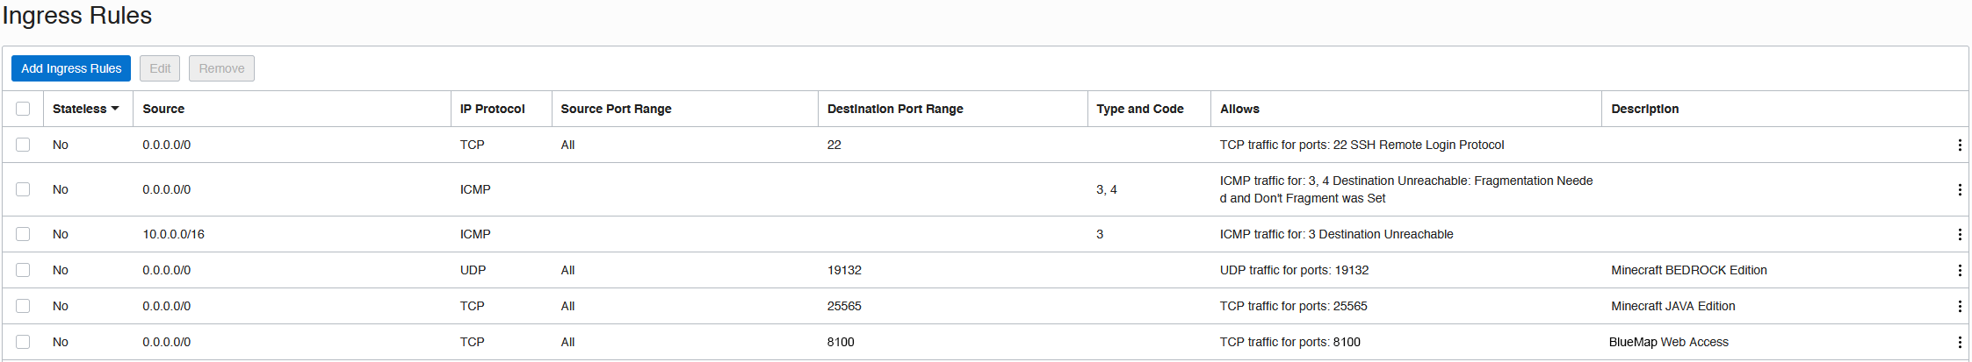1972x362 pixels.
Task: Click the Source column header
Action: (x=163, y=109)
